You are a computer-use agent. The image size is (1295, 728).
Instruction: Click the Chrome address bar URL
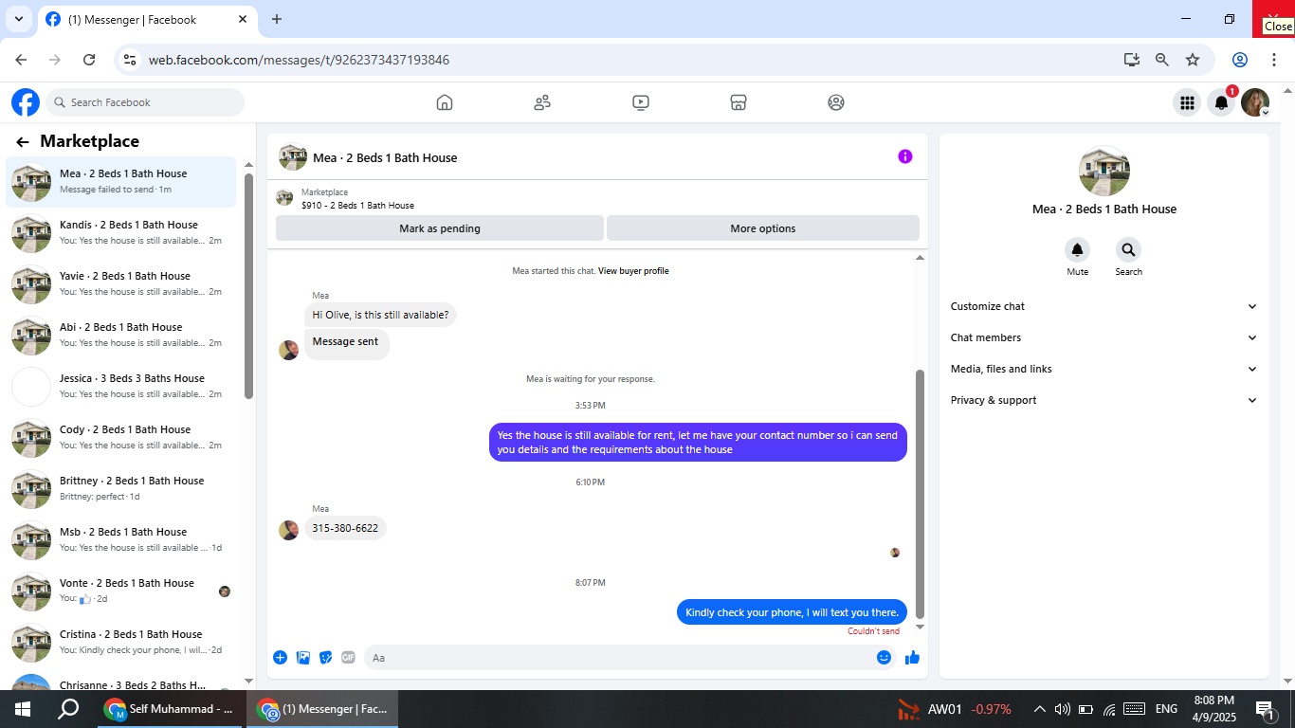(299, 60)
